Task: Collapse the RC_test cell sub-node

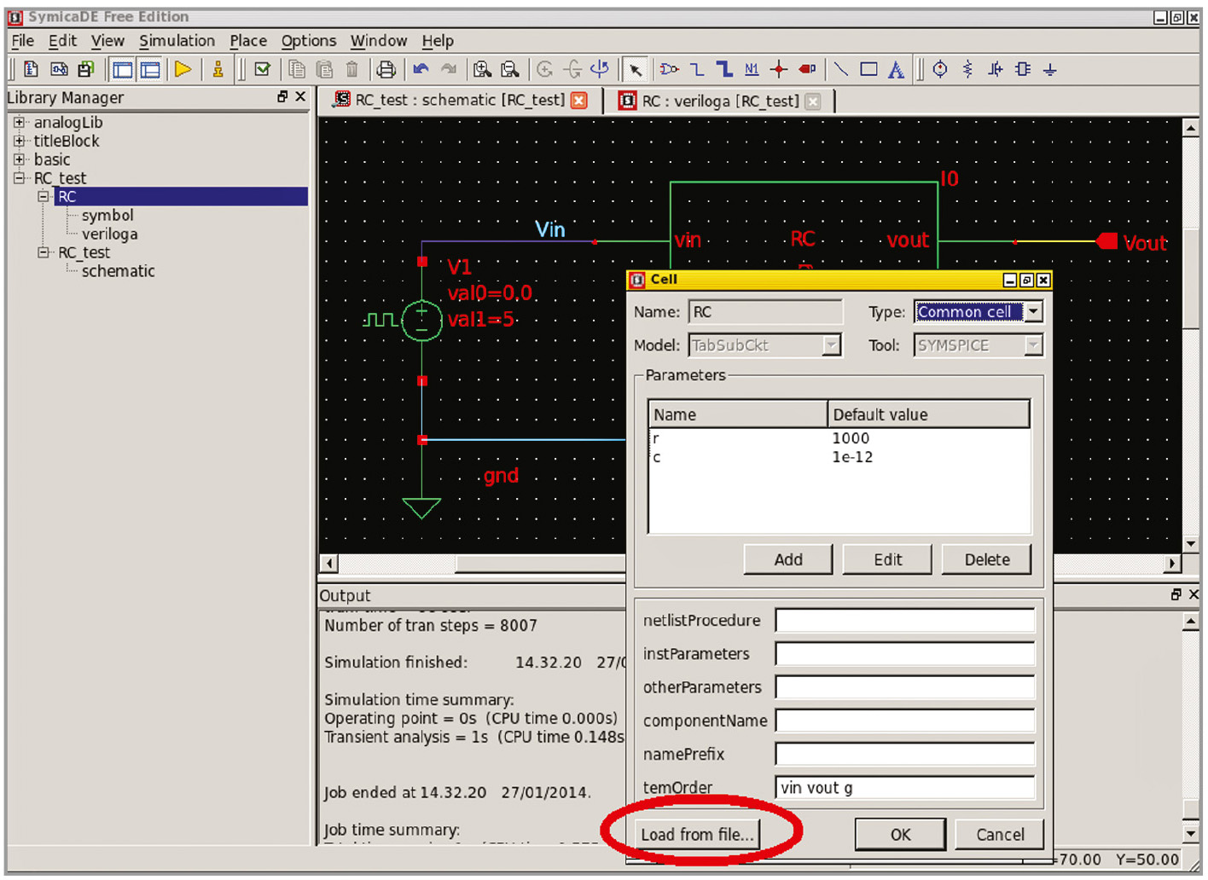Action: pos(44,252)
